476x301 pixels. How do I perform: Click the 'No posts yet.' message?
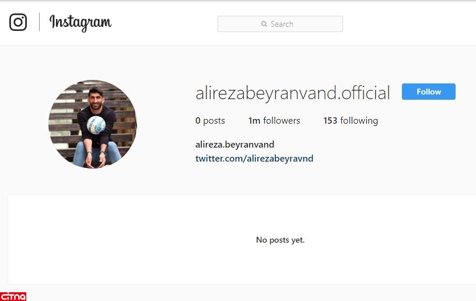(280, 240)
